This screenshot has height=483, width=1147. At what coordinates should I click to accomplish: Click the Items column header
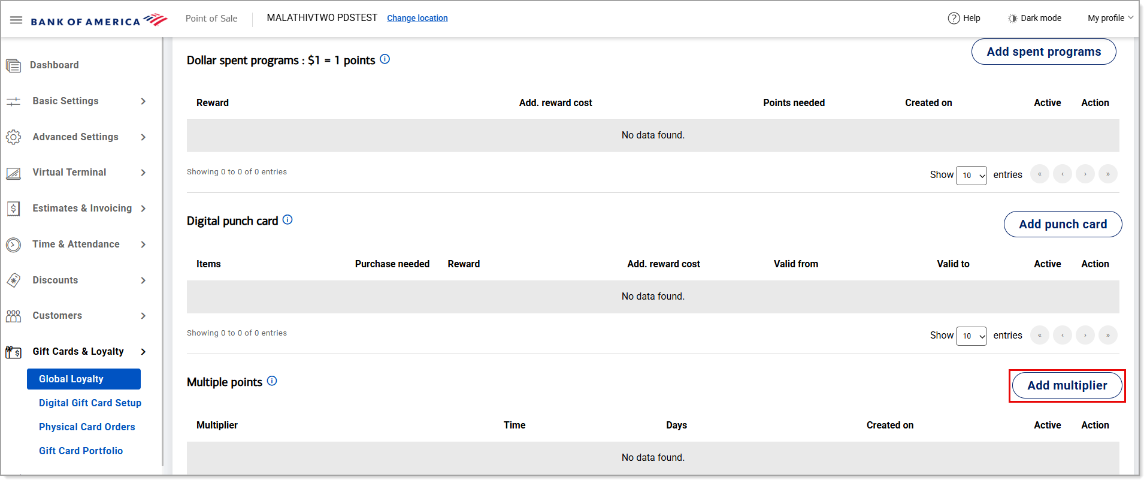pos(208,264)
